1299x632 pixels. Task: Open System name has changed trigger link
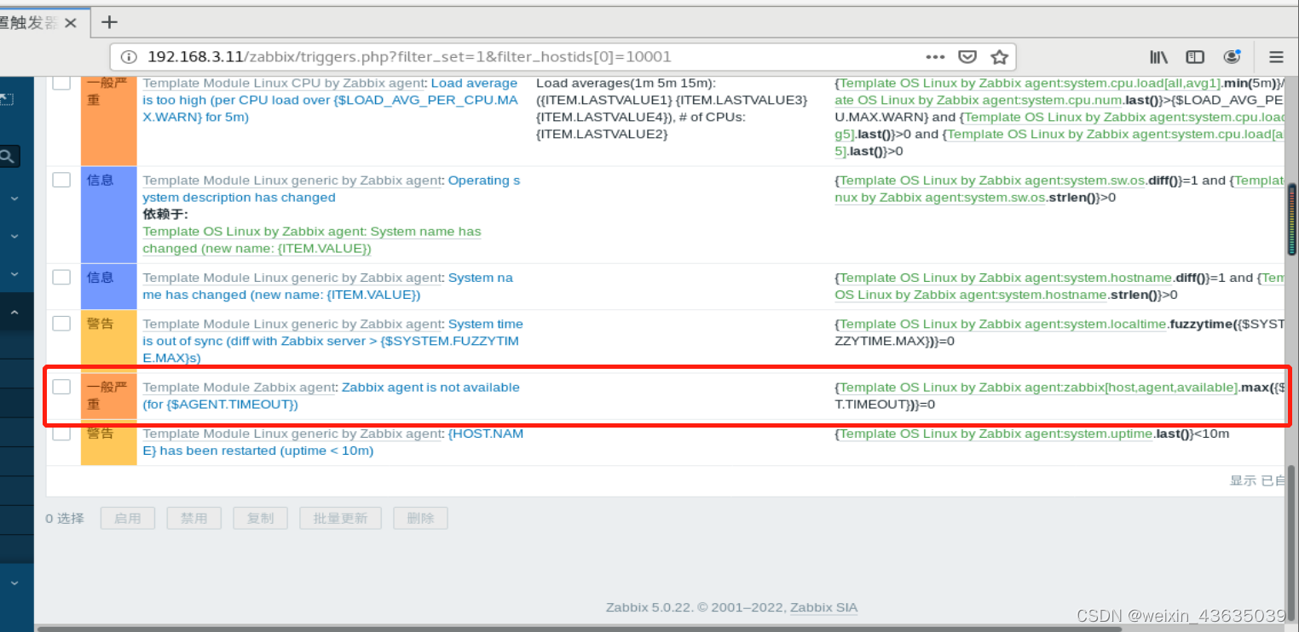pos(328,286)
